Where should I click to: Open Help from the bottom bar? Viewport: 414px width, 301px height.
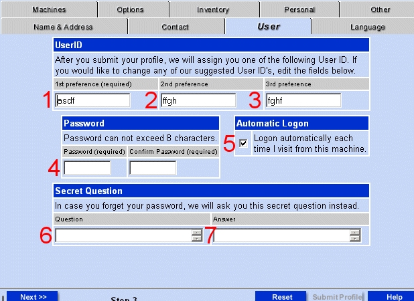[394, 297]
